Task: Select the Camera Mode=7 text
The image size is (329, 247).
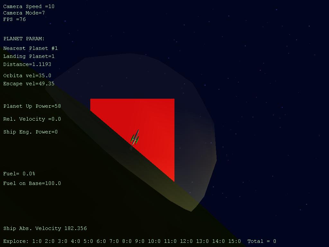Action: (x=24, y=13)
